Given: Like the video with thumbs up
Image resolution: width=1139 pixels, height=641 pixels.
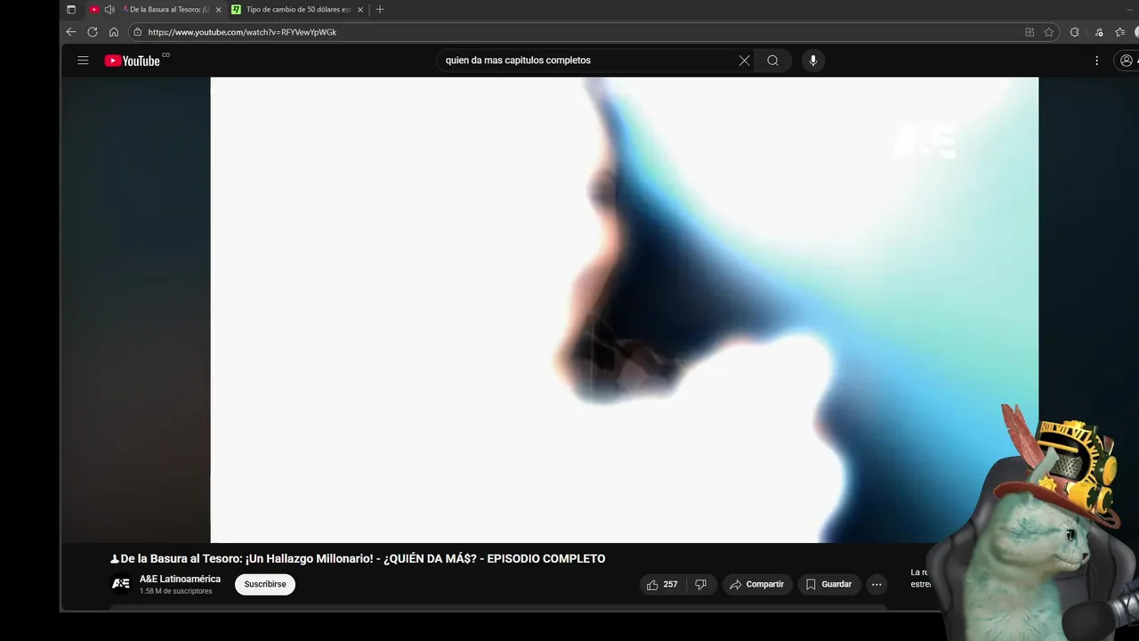Looking at the screenshot, I should 662,585.
